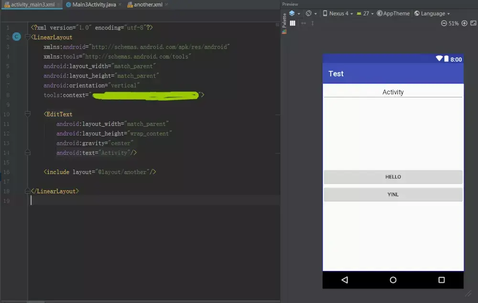Click the Test app bar title
478x303 pixels.
click(336, 73)
